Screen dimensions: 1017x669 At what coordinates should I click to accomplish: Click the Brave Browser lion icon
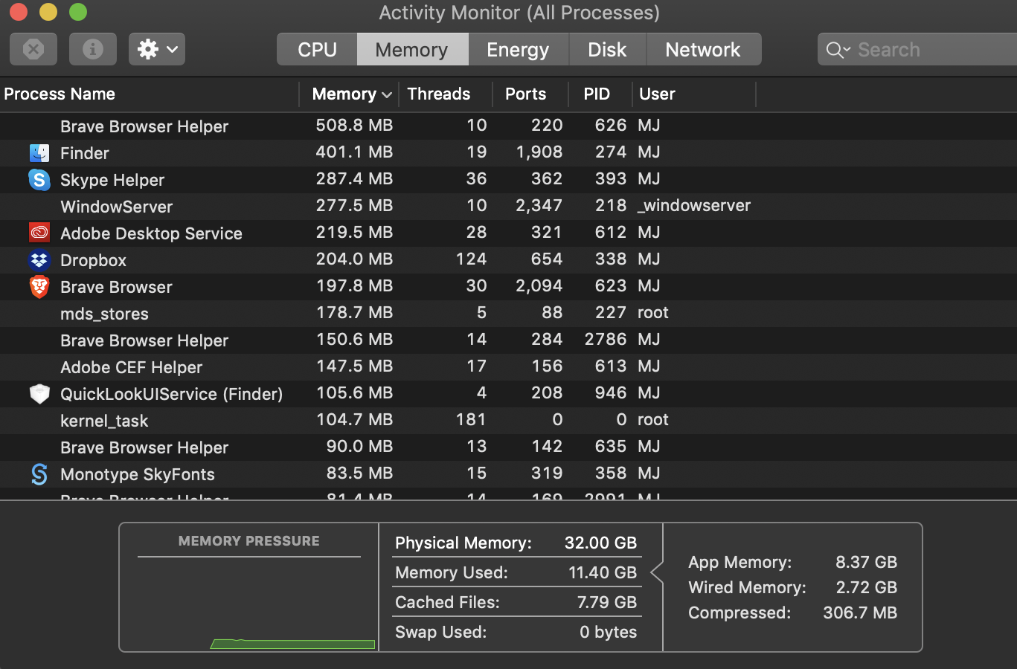coord(39,287)
